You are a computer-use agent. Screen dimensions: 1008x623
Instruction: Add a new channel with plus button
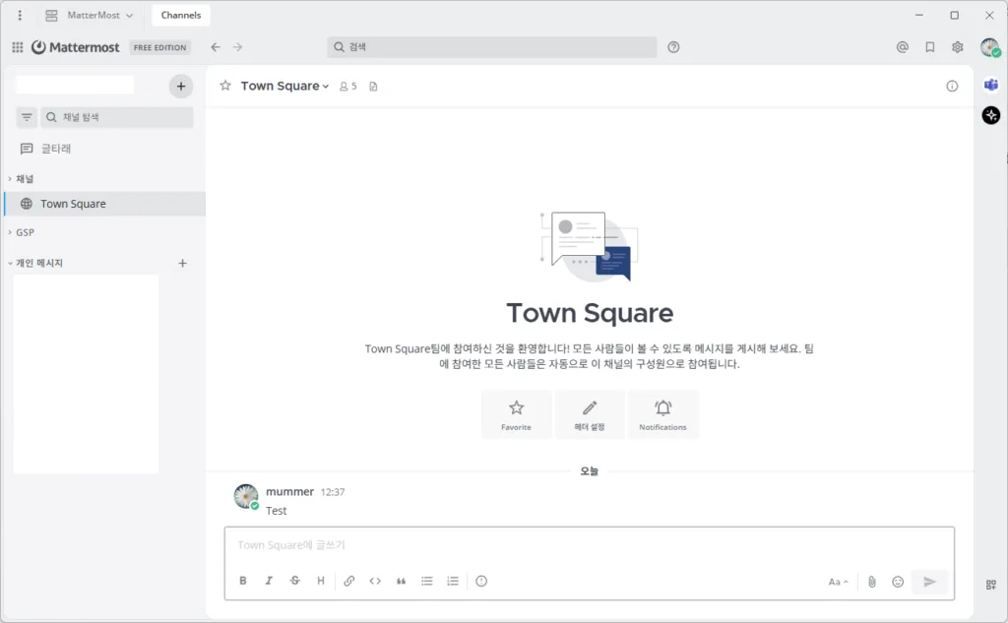pos(181,87)
